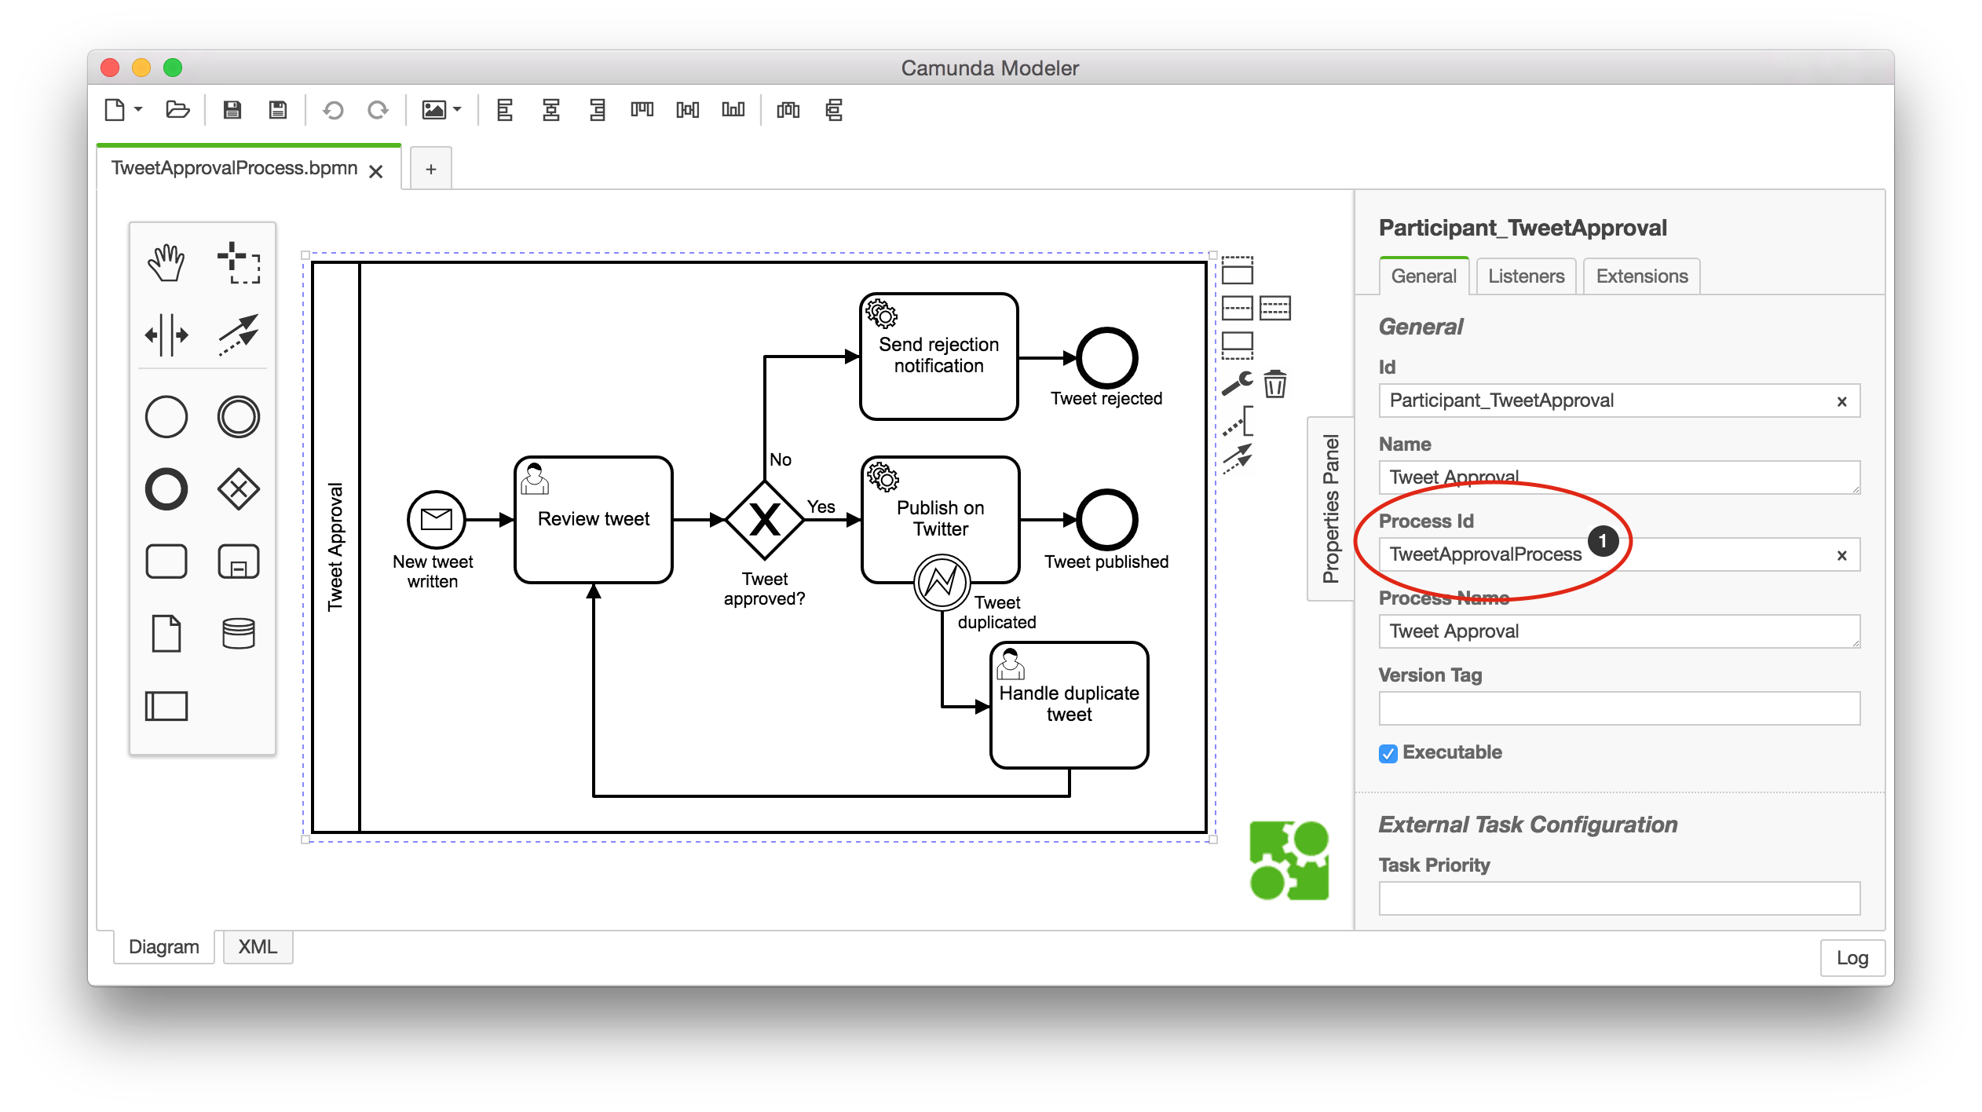The image size is (1982, 1112).
Task: Collapse the Properties Panel side handle
Action: pos(1330,509)
